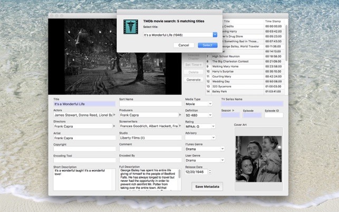339x212 pixels.
Task: Click the Release Date stepper arrows
Action: coord(210,171)
